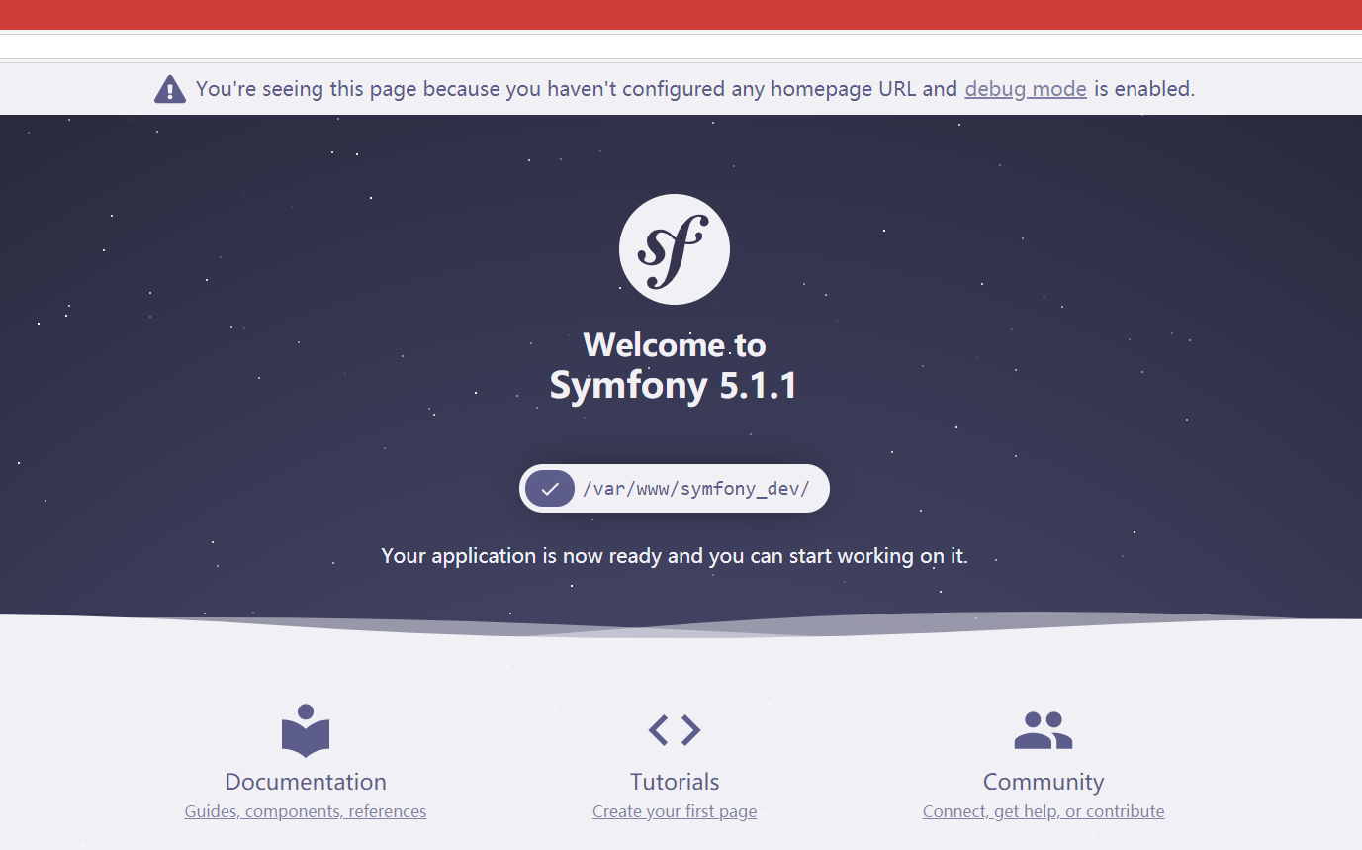This screenshot has width=1362, height=850.
Task: Click the Community people icon
Action: [1043, 730]
